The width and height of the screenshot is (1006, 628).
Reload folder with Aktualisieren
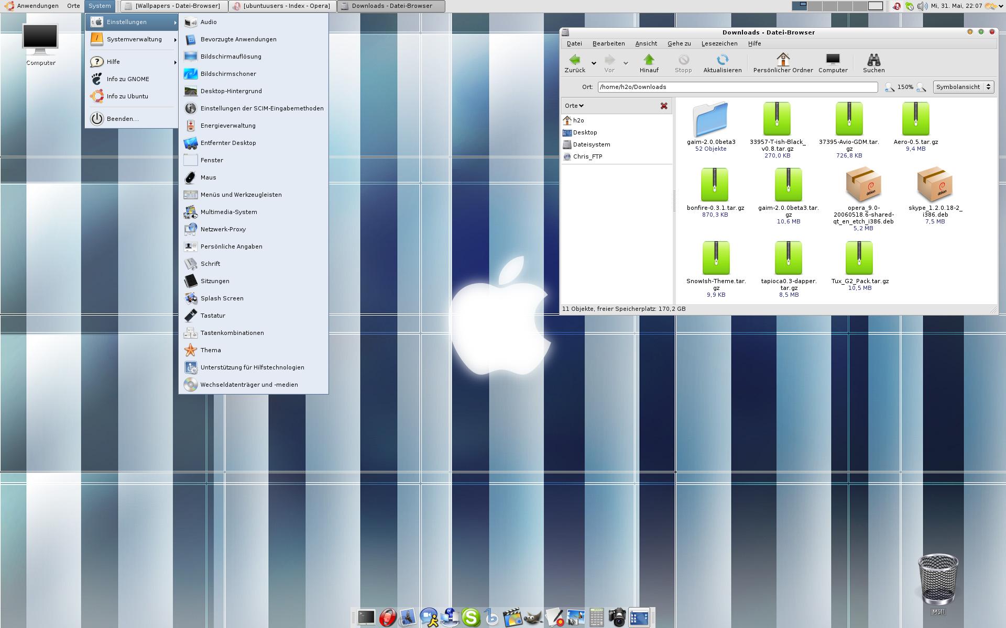tap(722, 63)
